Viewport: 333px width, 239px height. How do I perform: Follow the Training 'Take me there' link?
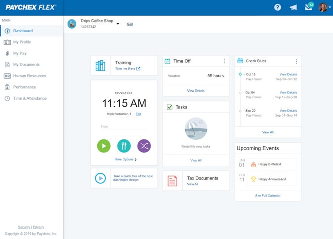tap(128, 69)
